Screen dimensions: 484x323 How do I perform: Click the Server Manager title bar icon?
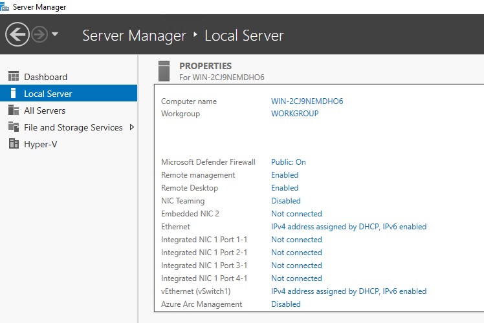coord(5,6)
